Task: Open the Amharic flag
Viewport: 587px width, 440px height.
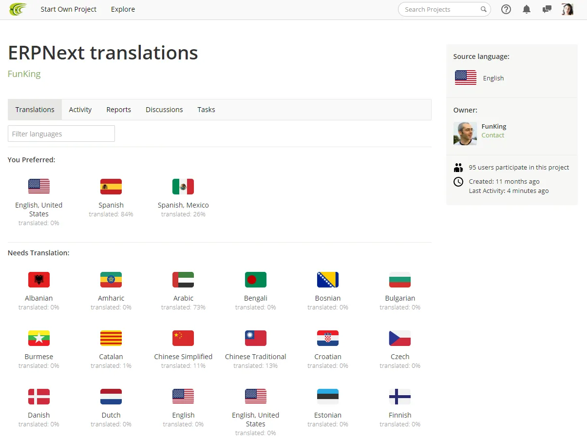Action: point(111,280)
